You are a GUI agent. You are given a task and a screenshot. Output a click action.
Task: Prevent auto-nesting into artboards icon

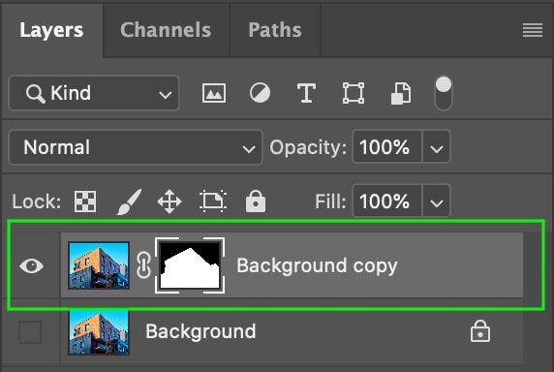click(x=213, y=201)
